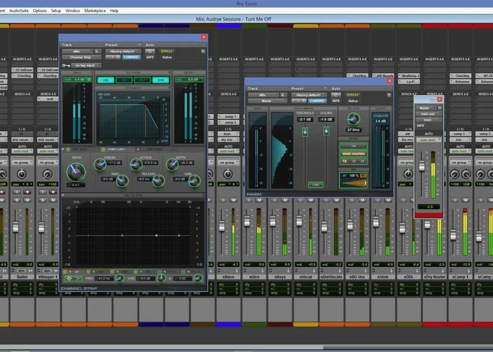Screen dimensions: 493x352
Task: Toggle NOISE SHAPING in Maxim
Action: pyautogui.click(x=353, y=154)
